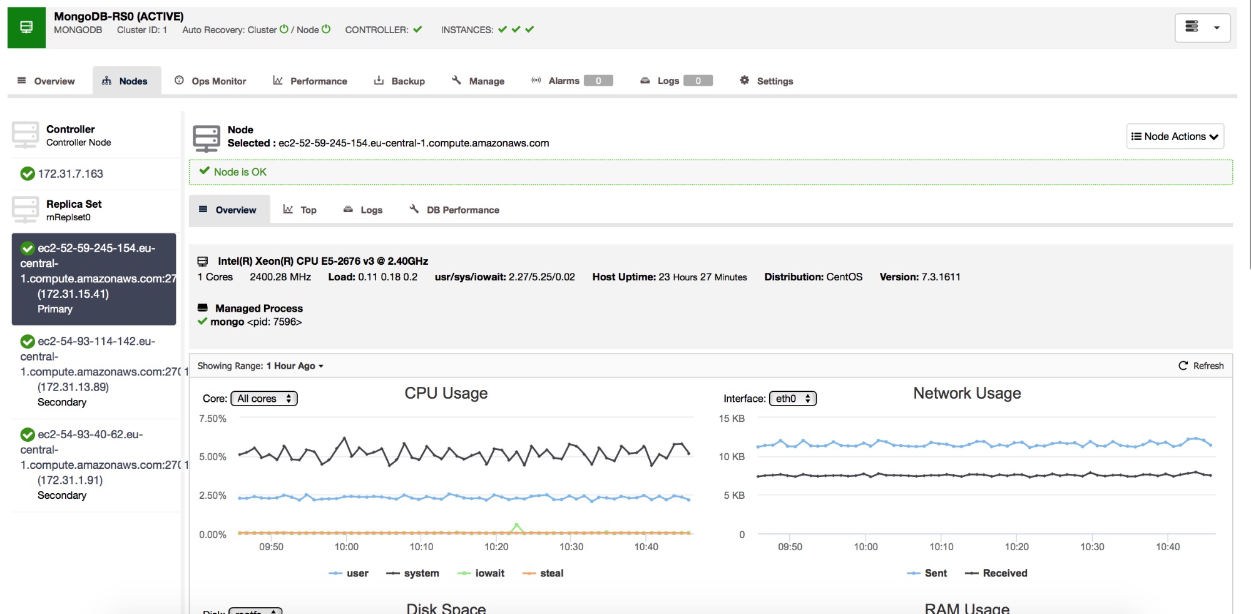
Task: Select secondary node ec2-54-93-40-62
Action: [x=94, y=464]
